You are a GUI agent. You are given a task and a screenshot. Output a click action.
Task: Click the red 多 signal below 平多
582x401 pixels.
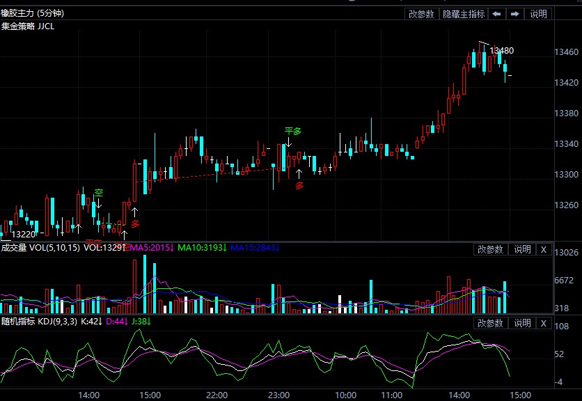click(299, 186)
